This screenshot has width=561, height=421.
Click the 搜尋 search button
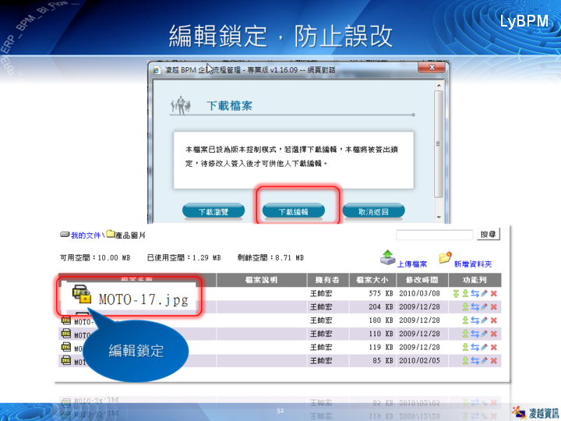tap(488, 235)
